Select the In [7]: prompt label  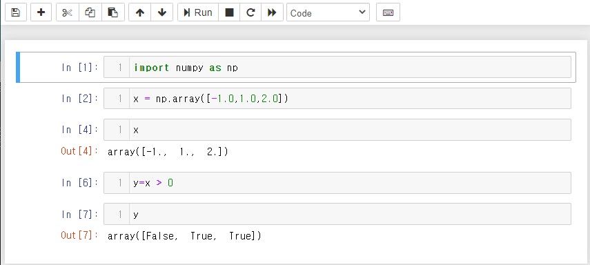[x=80, y=214]
